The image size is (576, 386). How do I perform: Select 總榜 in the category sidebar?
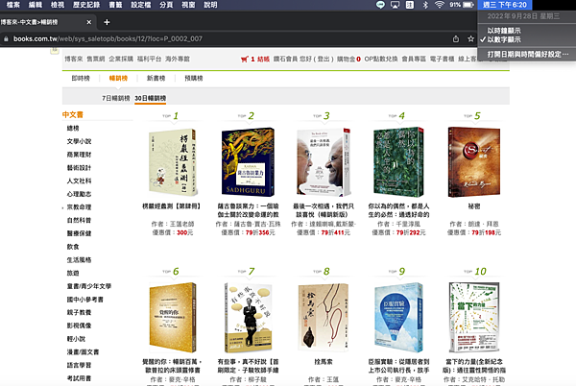point(73,128)
